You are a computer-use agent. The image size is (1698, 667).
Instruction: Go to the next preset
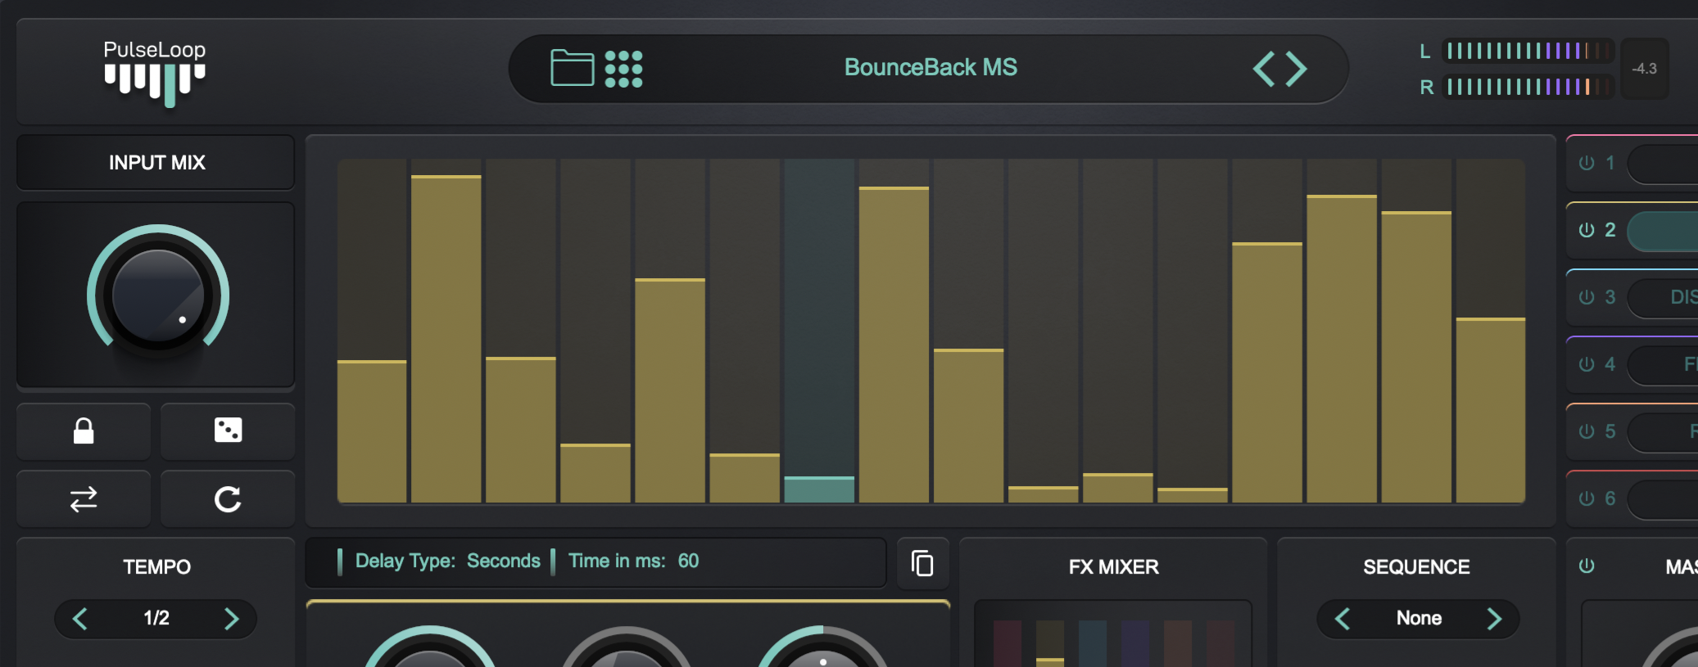pyautogui.click(x=1297, y=69)
